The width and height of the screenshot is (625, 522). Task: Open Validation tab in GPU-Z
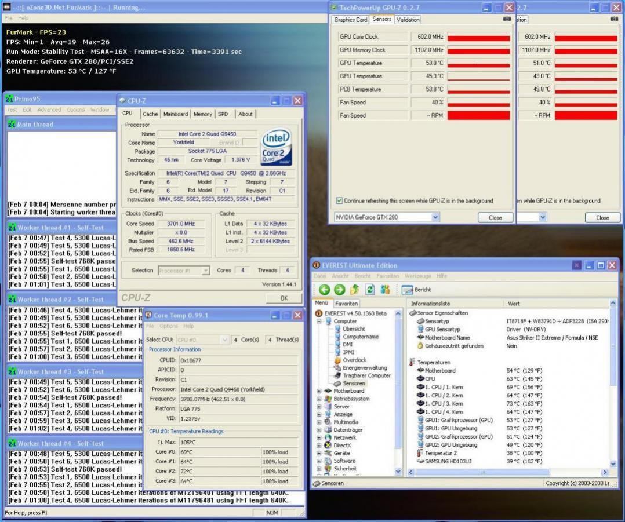point(408,20)
